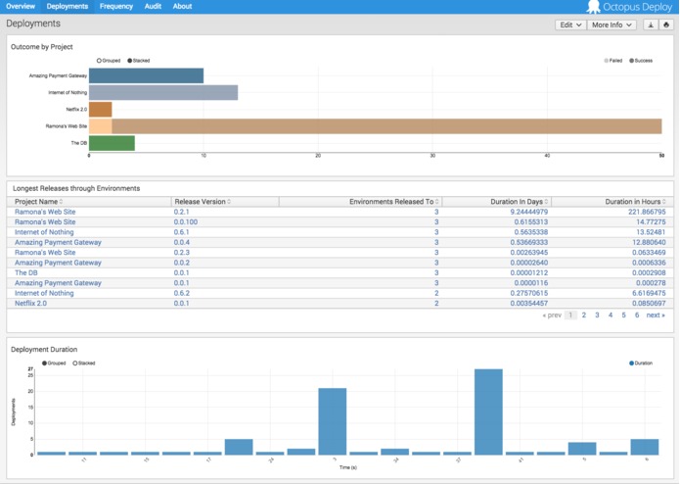Click hours value 221.866795

coord(647,212)
